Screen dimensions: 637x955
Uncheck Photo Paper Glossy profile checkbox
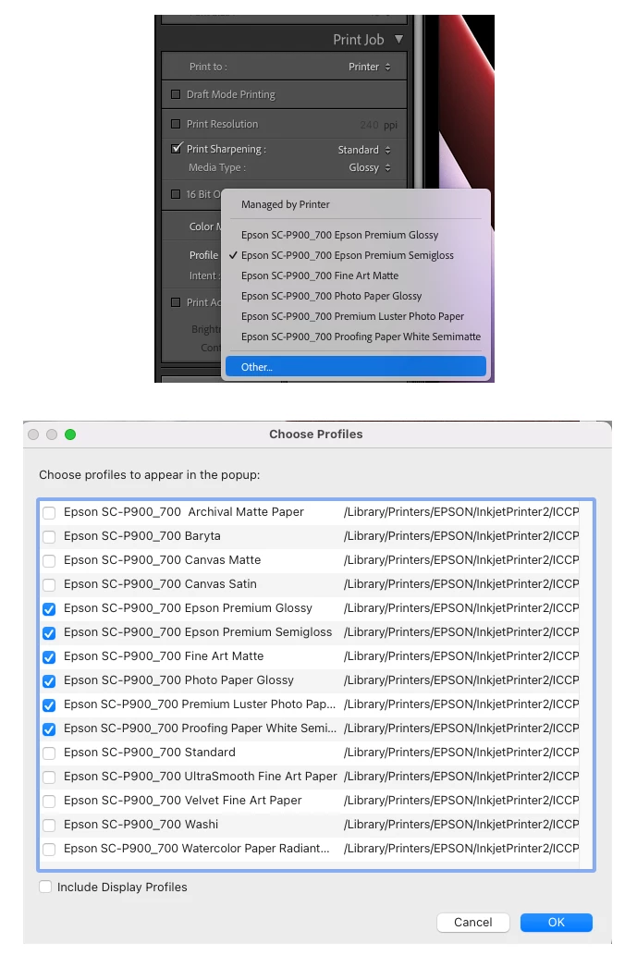[49, 681]
